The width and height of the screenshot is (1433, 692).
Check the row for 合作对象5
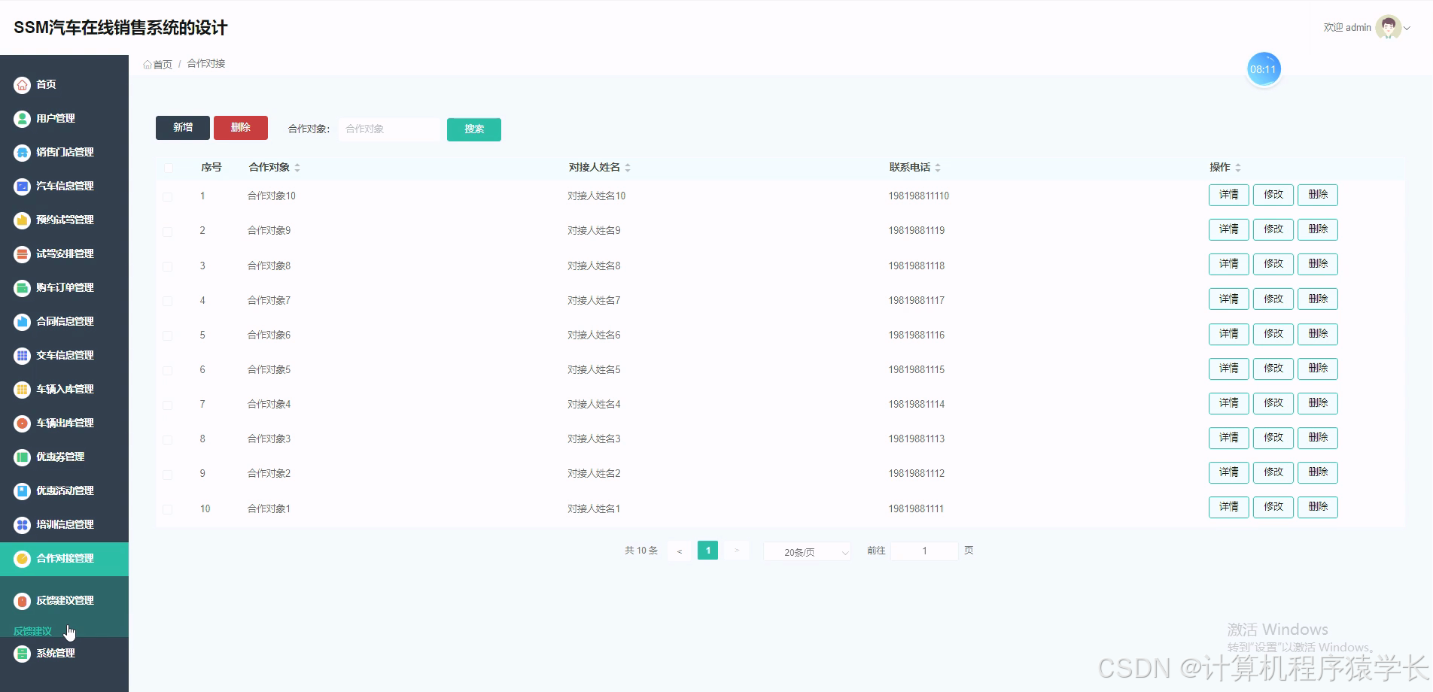tap(168, 370)
